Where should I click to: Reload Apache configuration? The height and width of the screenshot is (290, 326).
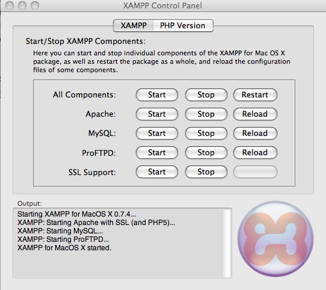click(255, 114)
